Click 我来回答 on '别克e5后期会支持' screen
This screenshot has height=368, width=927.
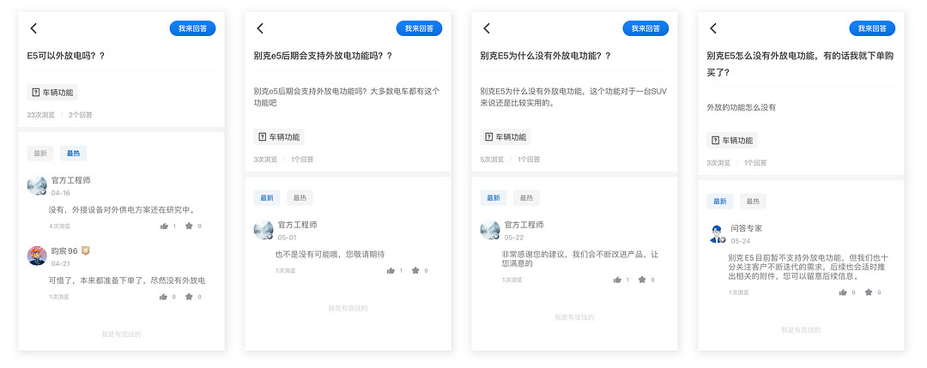419,28
